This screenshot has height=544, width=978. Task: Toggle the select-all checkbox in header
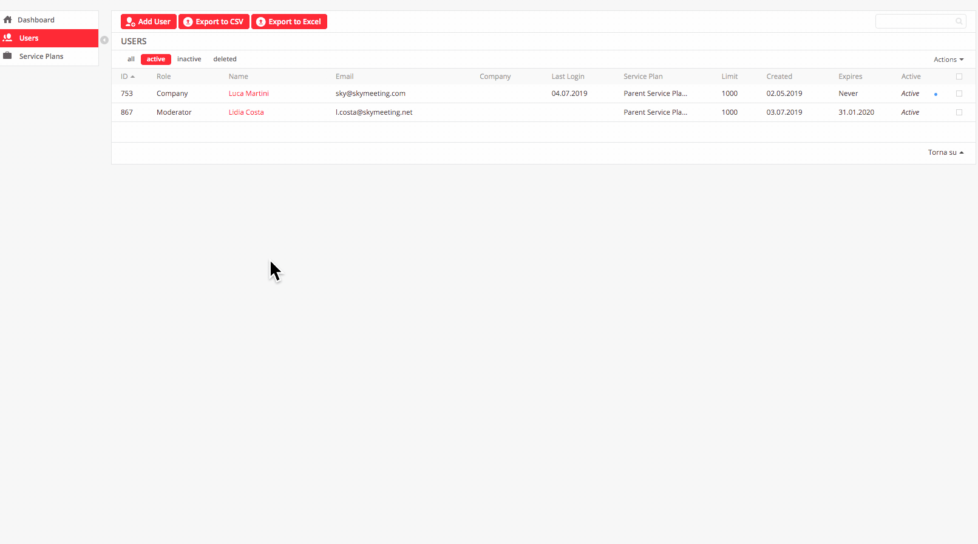click(959, 76)
